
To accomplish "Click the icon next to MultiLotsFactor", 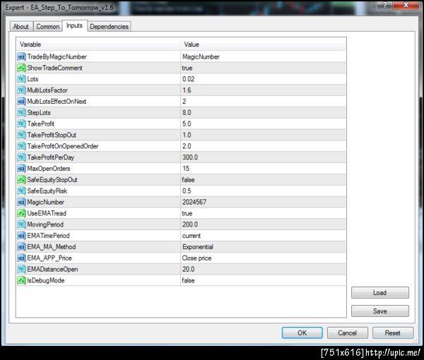I will click(21, 90).
